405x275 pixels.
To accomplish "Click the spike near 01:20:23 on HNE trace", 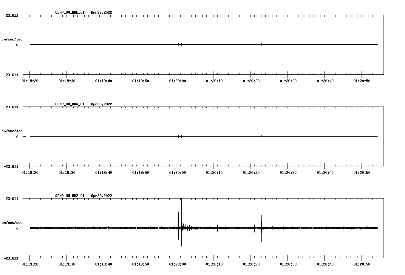I will (x=261, y=45).
